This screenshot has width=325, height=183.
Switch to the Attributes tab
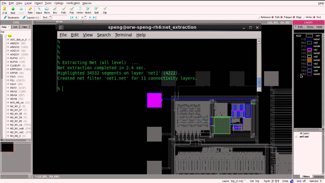tap(319, 177)
